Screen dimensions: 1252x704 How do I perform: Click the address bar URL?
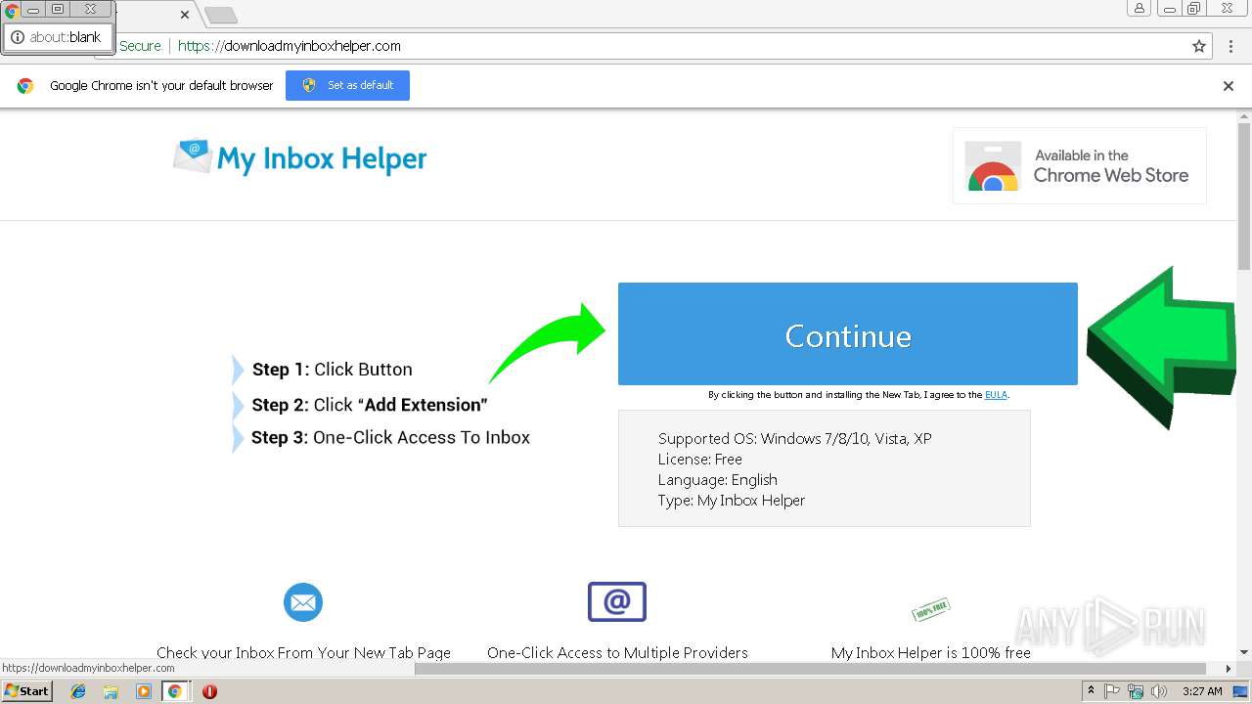290,46
